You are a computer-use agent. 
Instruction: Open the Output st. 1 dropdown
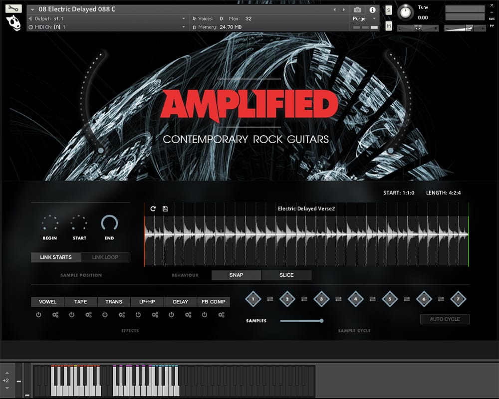click(184, 18)
